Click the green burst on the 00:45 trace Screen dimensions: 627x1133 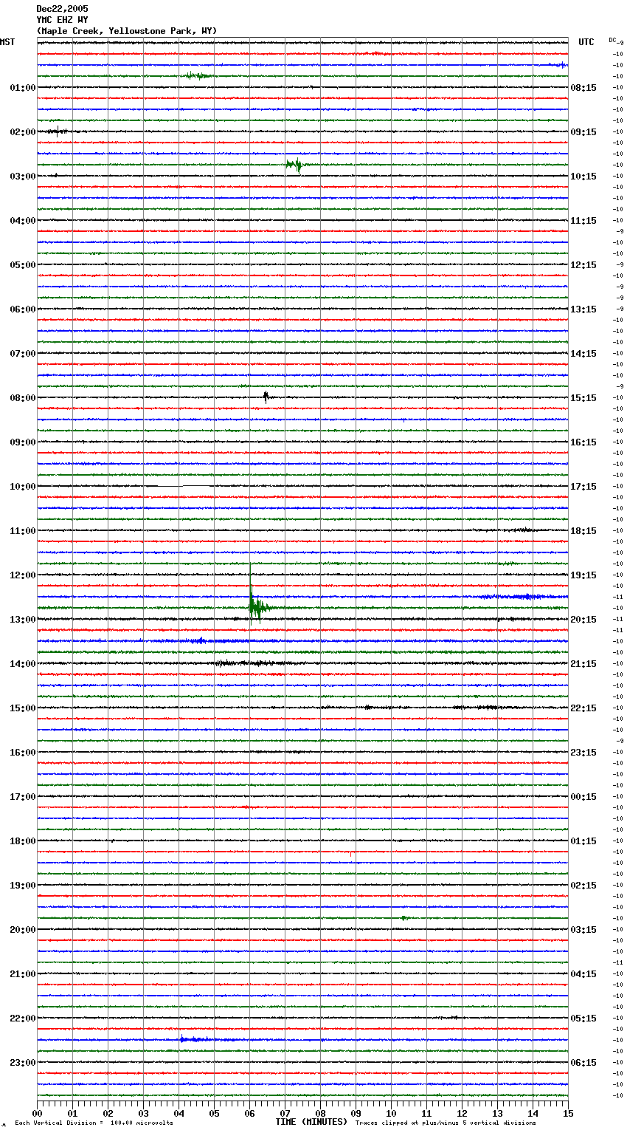click(197, 75)
